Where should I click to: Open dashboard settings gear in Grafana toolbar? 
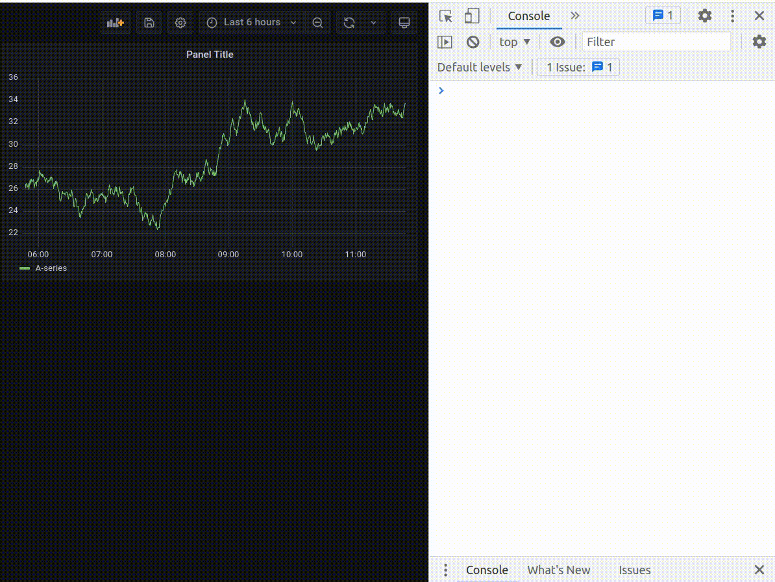point(180,23)
